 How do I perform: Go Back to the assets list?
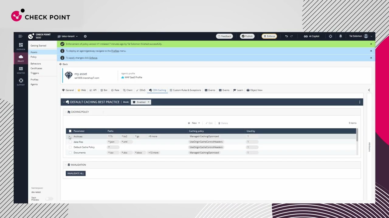click(64, 64)
